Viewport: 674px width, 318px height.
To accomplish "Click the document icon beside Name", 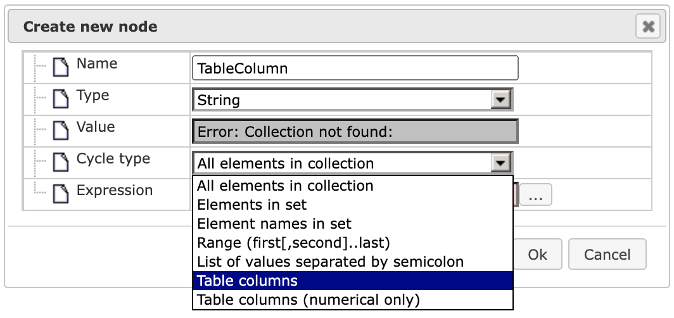I will [61, 68].
